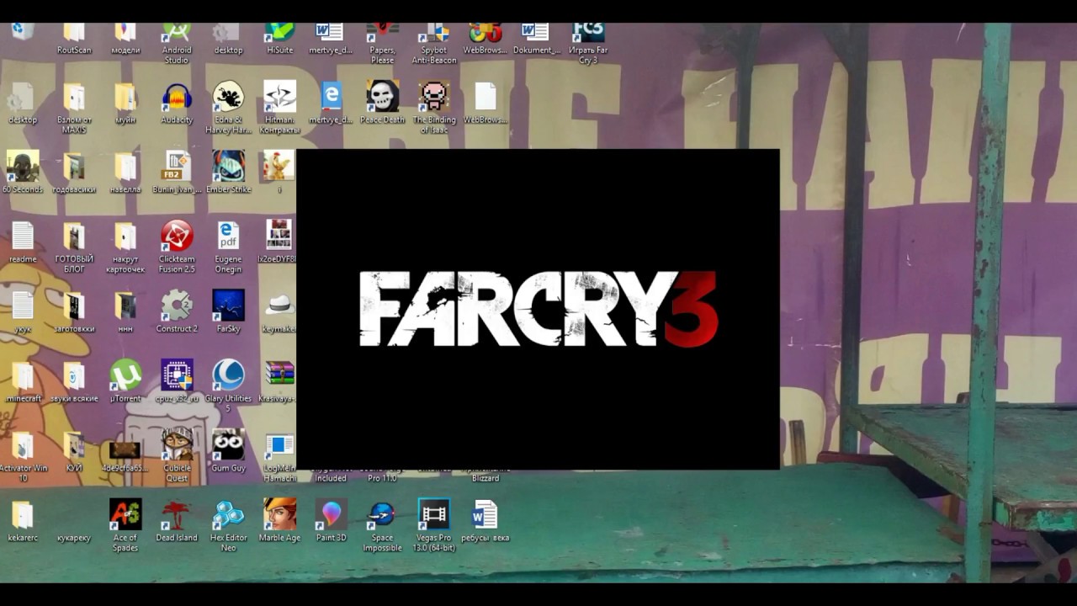Image resolution: width=1077 pixels, height=606 pixels.
Task: Select the Paint 3D shortcut
Action: click(332, 521)
